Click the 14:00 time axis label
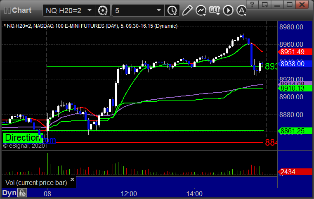This screenshot has width=314, height=199. 194,194
